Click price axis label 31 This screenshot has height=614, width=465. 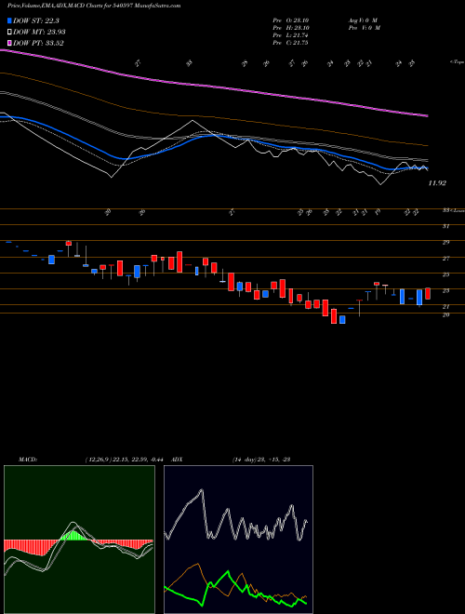click(x=445, y=226)
